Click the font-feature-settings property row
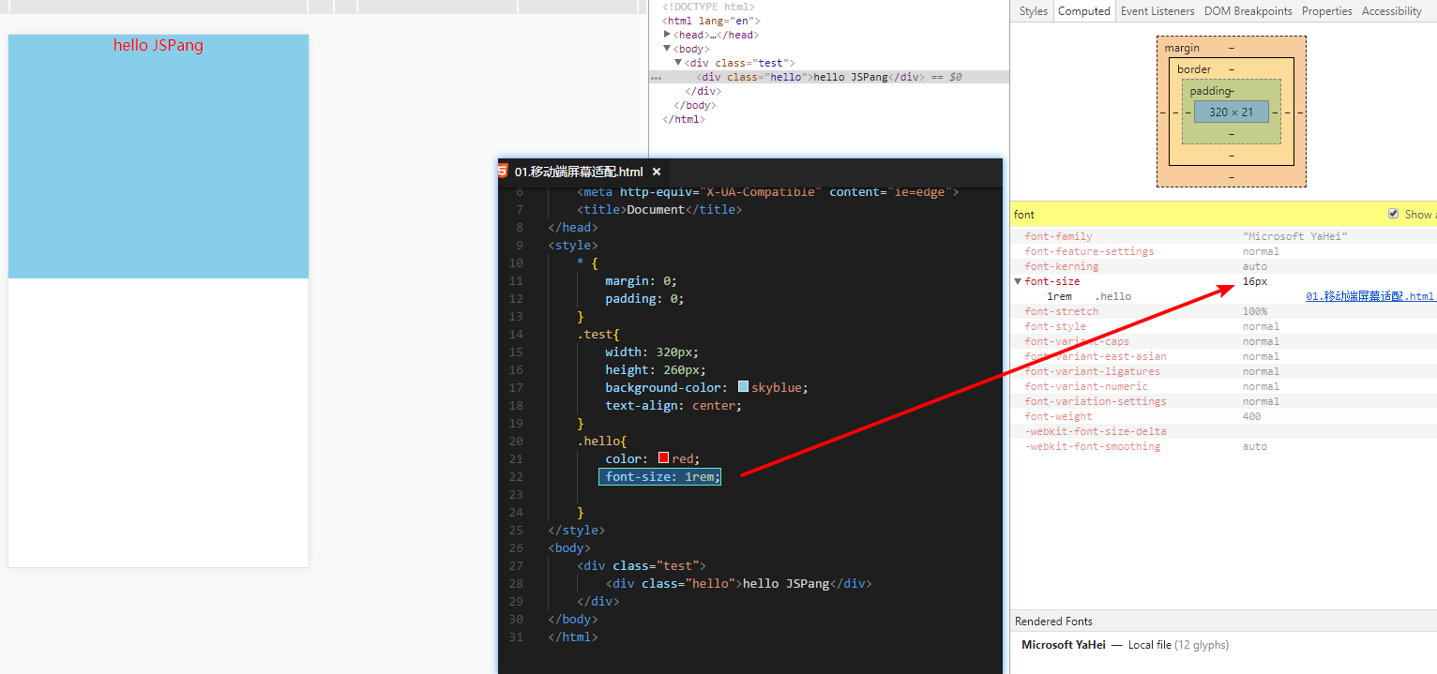This screenshot has height=674, width=1437. [x=1223, y=251]
